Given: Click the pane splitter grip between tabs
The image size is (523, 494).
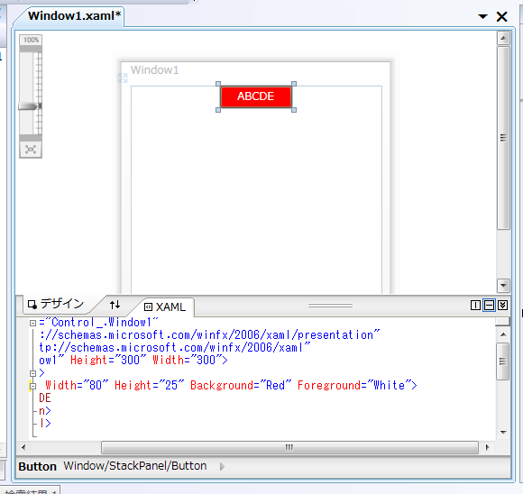Looking at the screenshot, I should [x=330, y=306].
